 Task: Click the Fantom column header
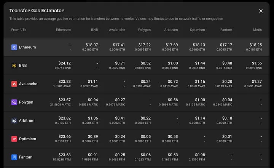click(226, 30)
